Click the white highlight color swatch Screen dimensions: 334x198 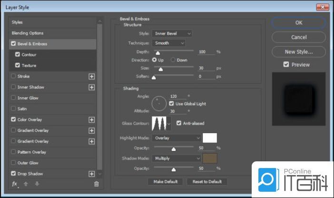click(209, 138)
